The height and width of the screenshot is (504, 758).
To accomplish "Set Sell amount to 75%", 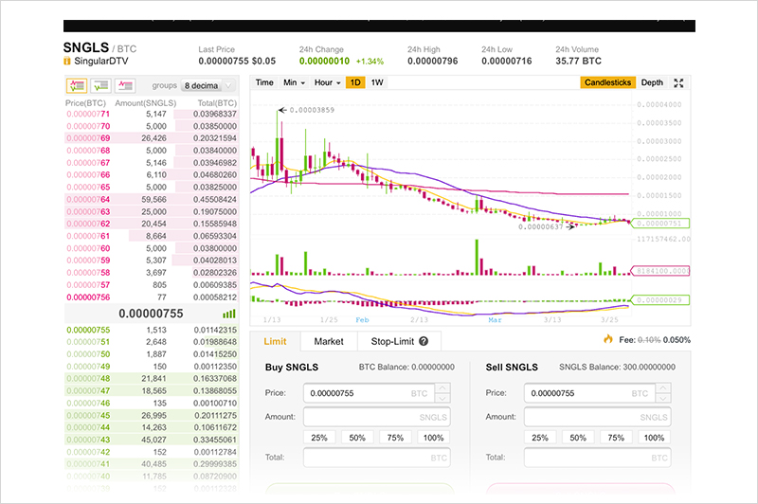I will (x=616, y=438).
